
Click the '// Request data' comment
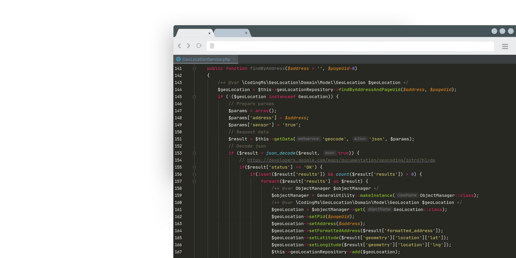click(x=248, y=132)
